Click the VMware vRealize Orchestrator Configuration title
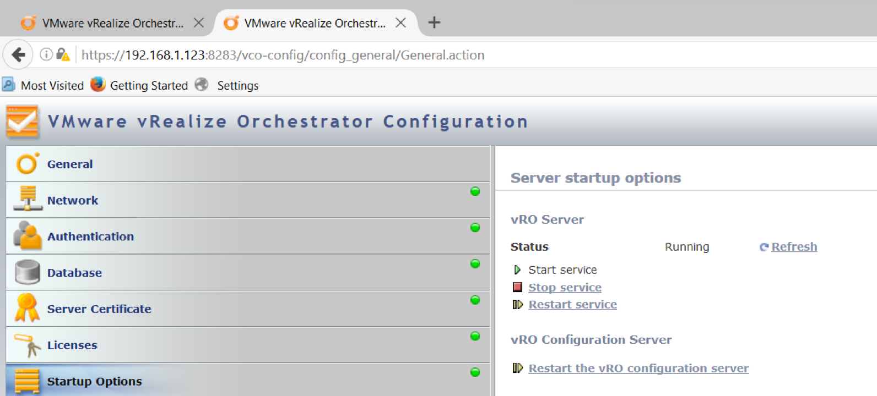Screen dimensions: 877x396 pos(288,121)
